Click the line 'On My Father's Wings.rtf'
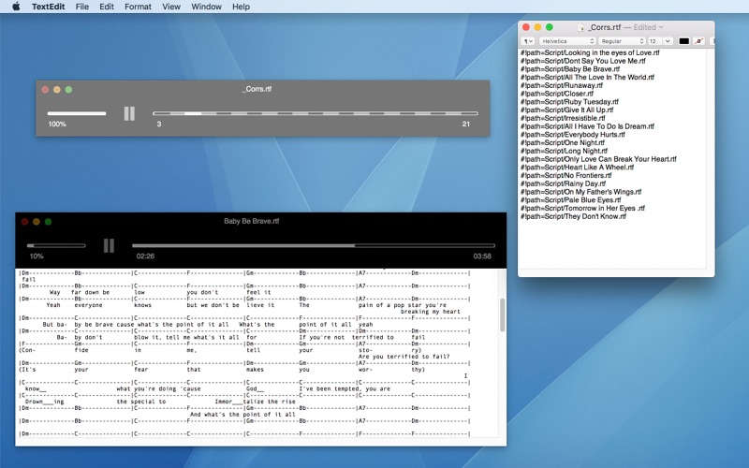Image resolution: width=749 pixels, height=468 pixels. point(580,192)
